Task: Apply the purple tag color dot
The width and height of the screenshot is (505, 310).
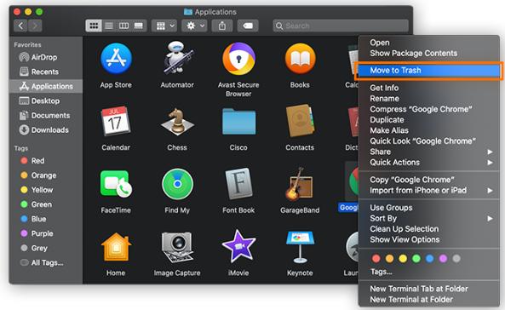Action: [443, 258]
